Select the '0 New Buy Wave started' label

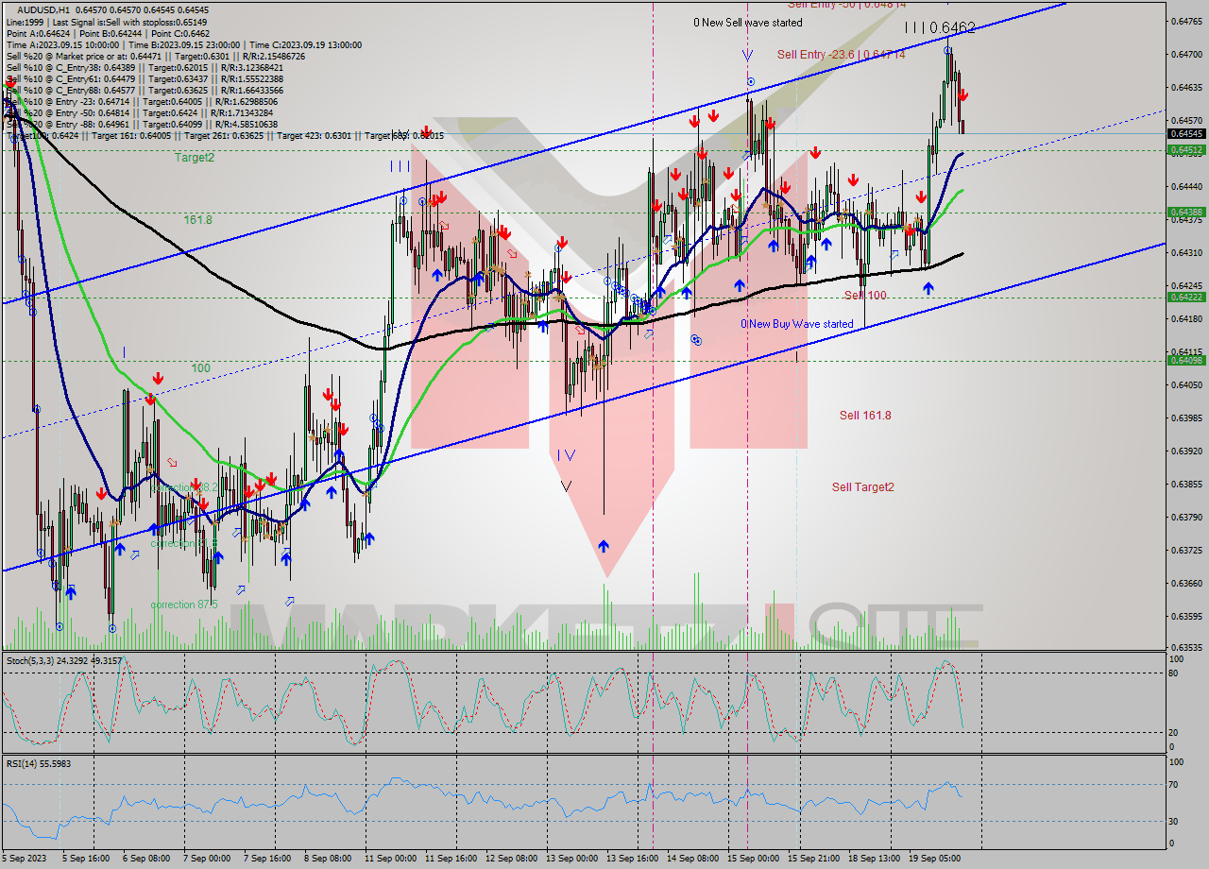797,324
